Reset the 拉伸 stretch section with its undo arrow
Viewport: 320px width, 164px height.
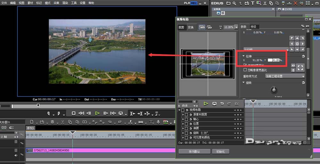303,56
